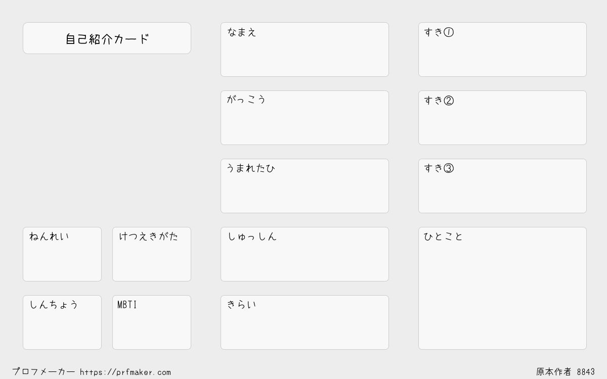
Task: Click the ひとこと comment area
Action: tap(502, 288)
